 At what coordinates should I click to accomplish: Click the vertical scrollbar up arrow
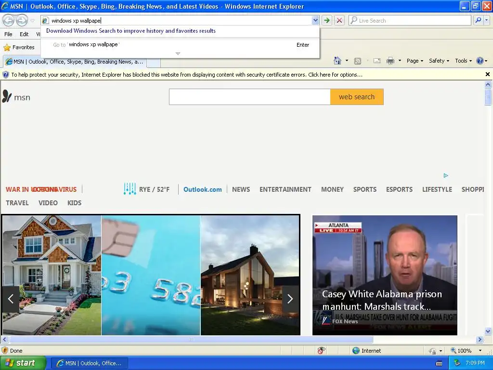[x=488, y=84]
